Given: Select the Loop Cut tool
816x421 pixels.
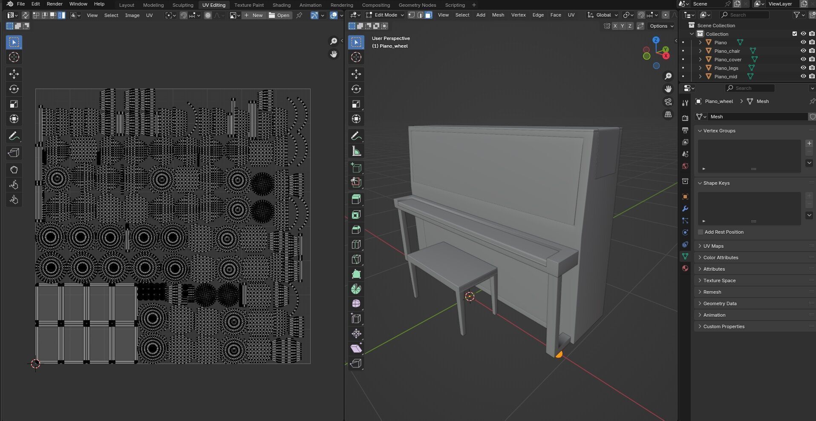Looking at the screenshot, I should point(356,244).
